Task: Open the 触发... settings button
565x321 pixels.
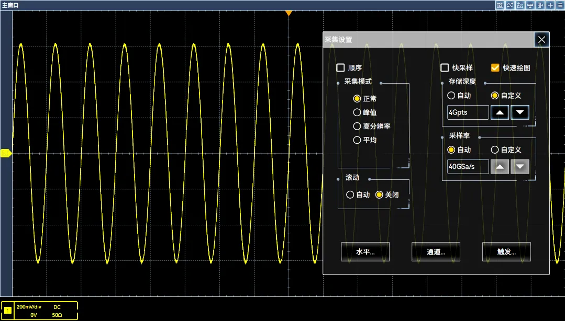Action: coord(506,251)
